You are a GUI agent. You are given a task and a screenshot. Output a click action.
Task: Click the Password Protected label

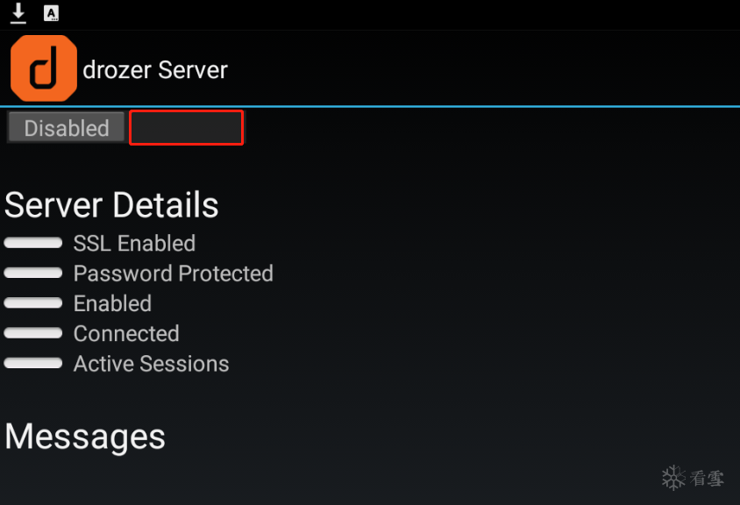[x=173, y=274]
